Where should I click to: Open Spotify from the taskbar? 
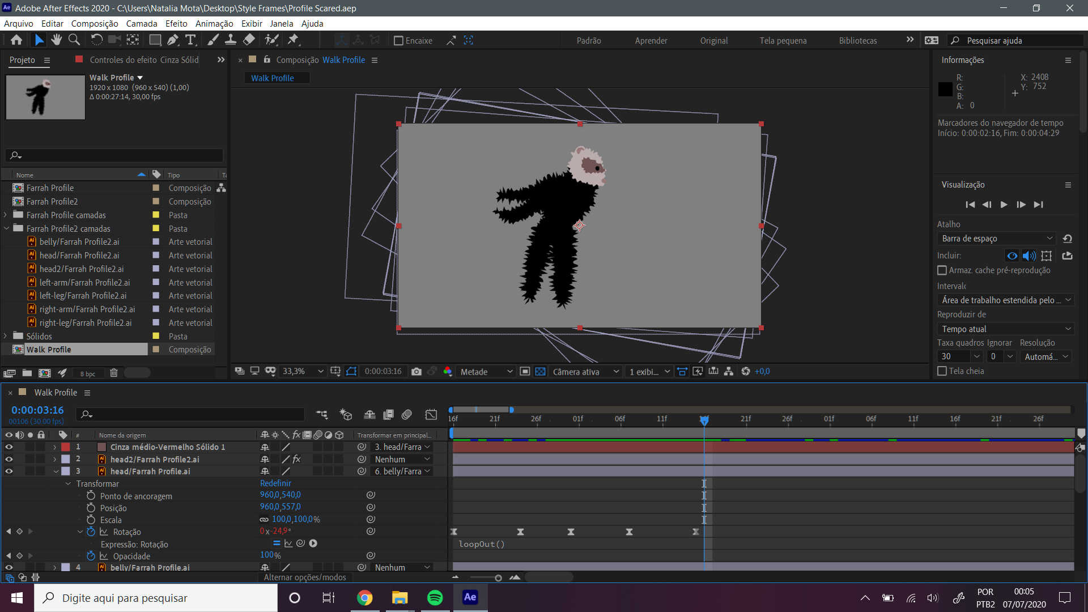(x=435, y=598)
